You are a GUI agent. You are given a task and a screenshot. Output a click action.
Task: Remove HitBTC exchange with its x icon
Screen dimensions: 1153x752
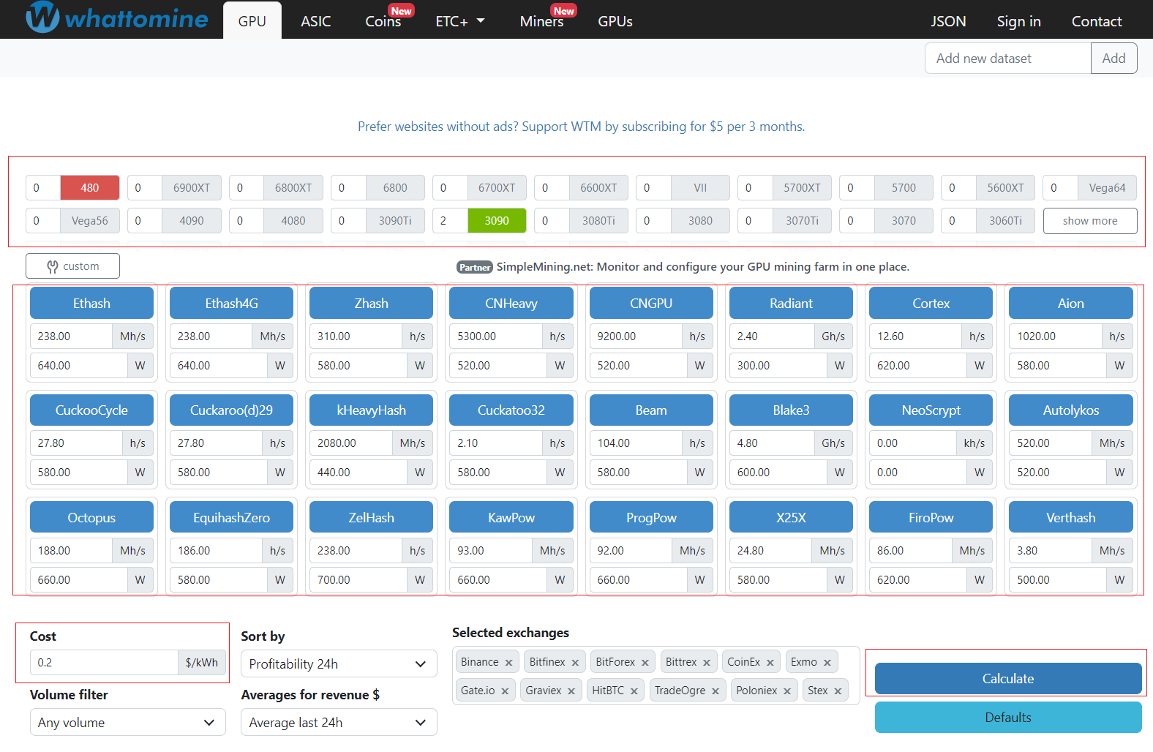[x=634, y=691]
